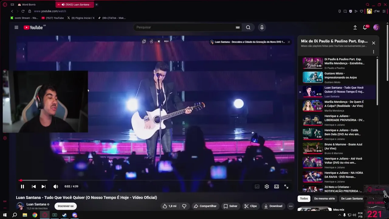Image resolution: width=389 pixels, height=219 pixels.
Task: Skip to the next video
Action: (43, 186)
